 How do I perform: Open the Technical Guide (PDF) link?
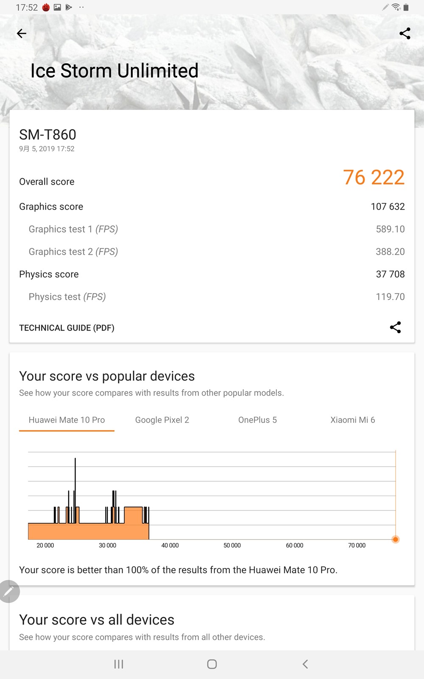pos(67,328)
